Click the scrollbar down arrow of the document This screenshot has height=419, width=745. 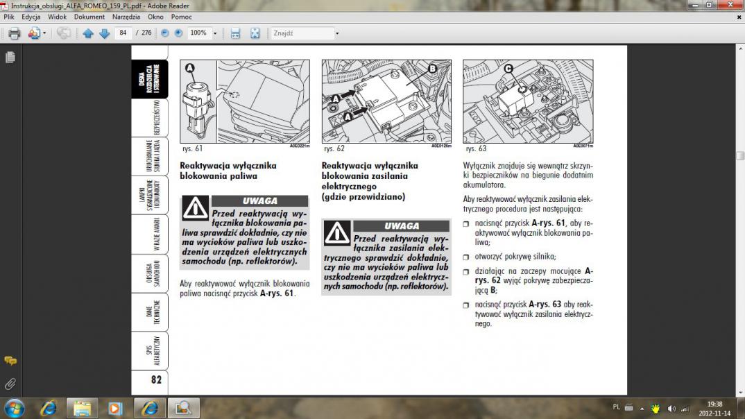(740, 393)
